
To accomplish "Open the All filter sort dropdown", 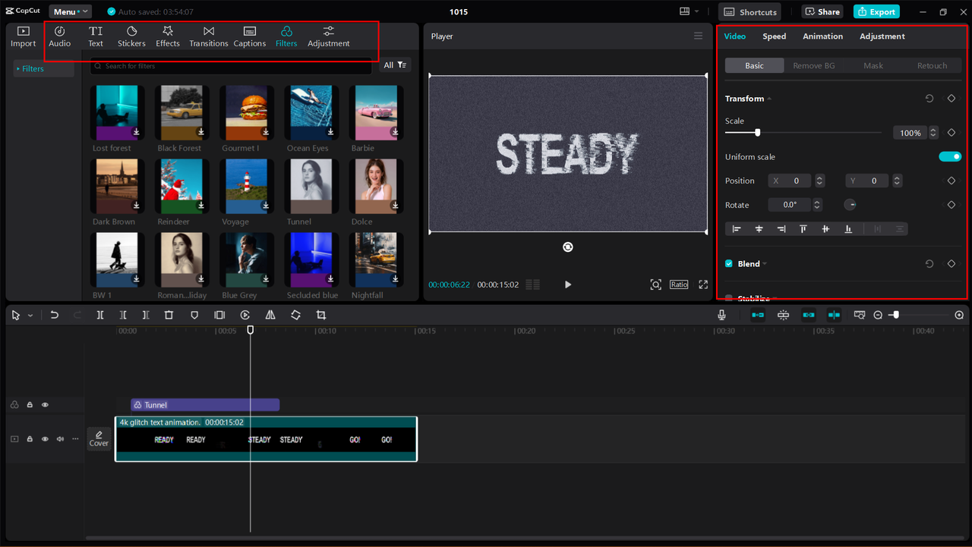I will click(395, 65).
